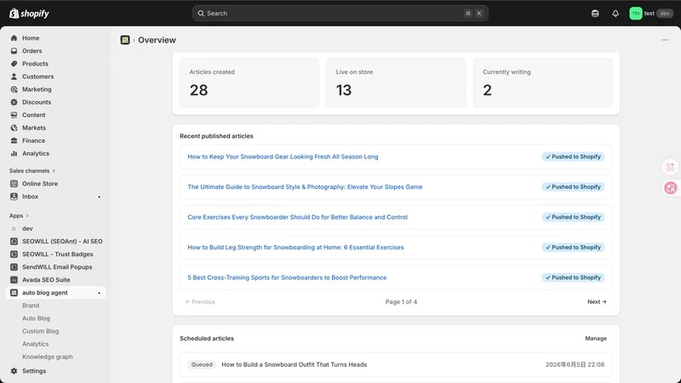Click the SendWILL Email Popups app icon

coord(14,267)
